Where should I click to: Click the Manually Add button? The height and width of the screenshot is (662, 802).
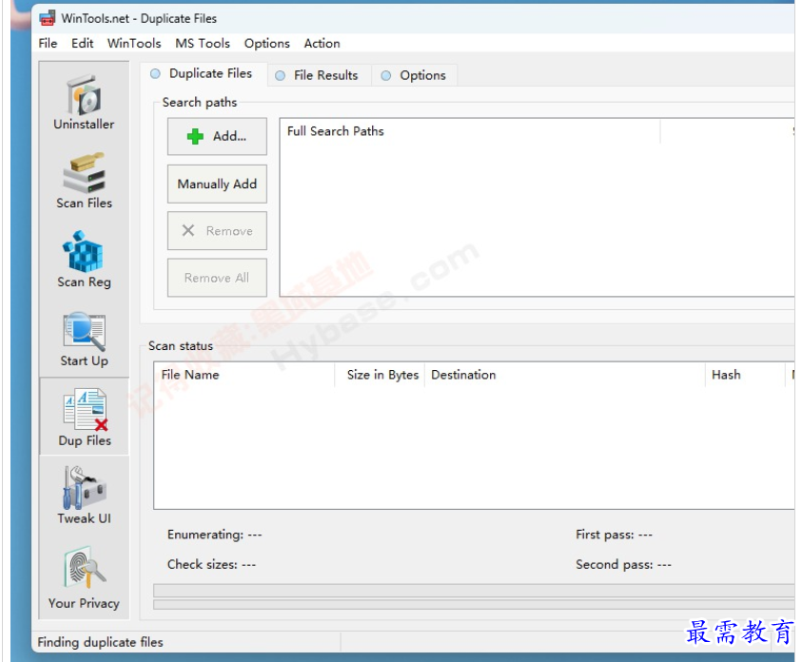(x=217, y=184)
